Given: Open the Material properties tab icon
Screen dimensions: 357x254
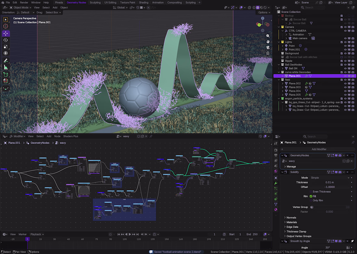Looking at the screenshot, I should [276, 210].
